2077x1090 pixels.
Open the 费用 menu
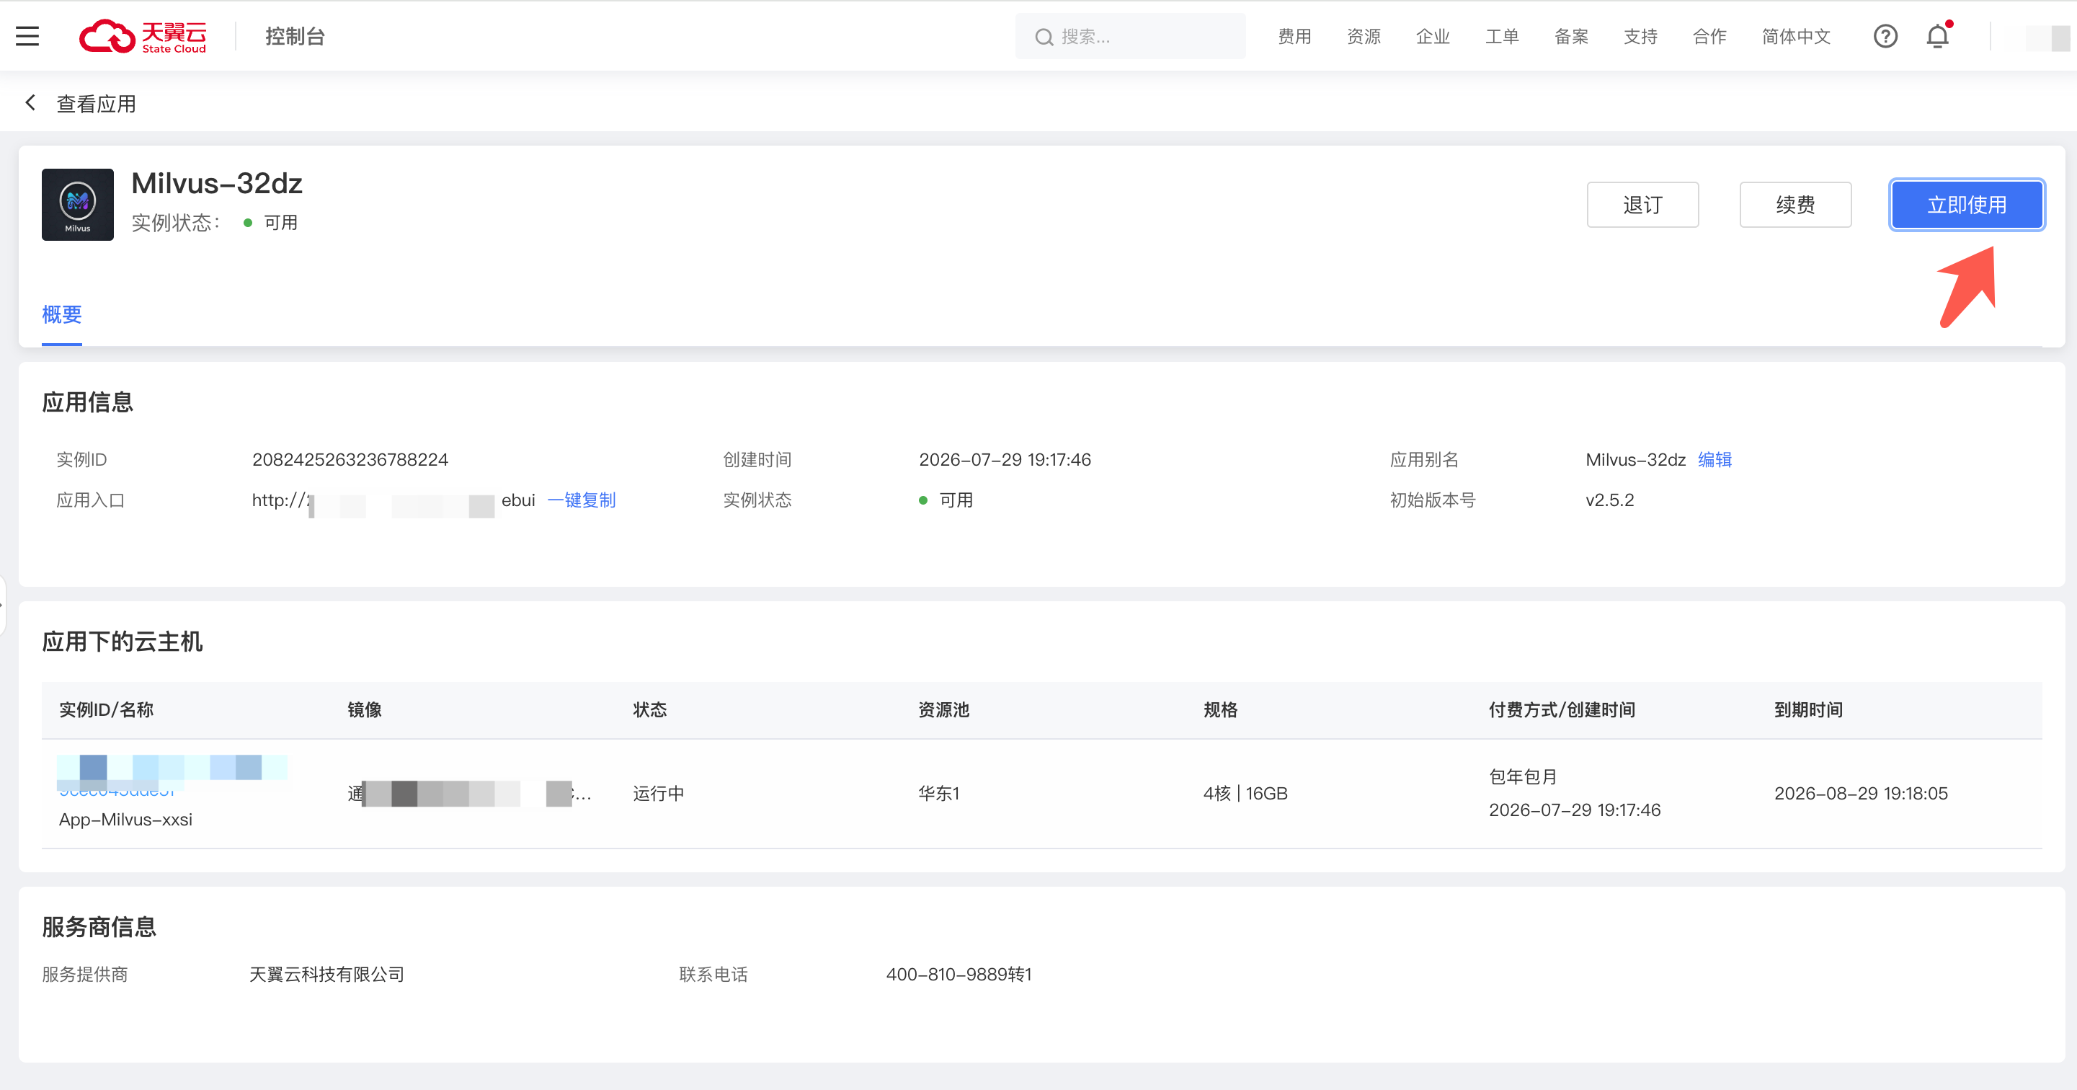click(x=1295, y=36)
